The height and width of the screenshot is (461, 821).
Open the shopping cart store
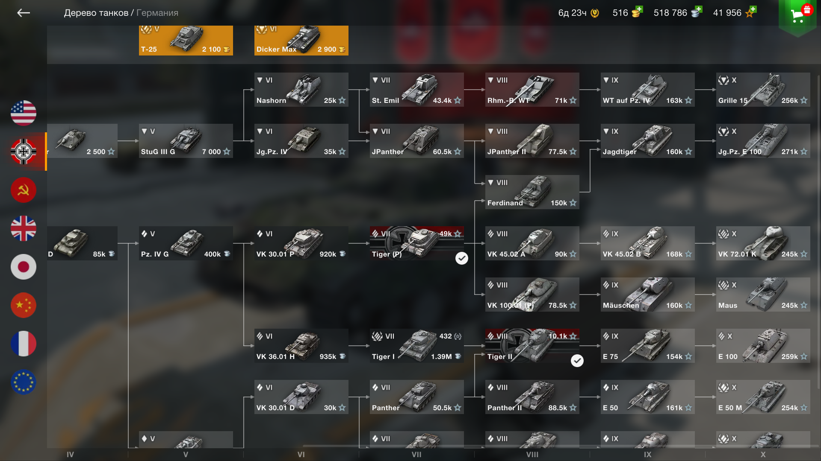tap(797, 16)
